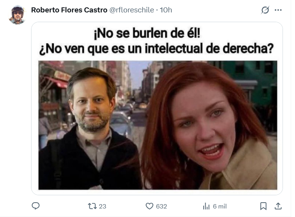Open the Roberto Flores Castro display name
Viewport: 295px width, 217px height.
69,10
